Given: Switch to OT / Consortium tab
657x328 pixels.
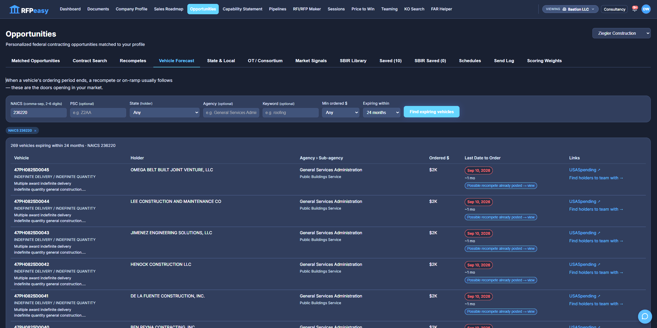Looking at the screenshot, I should pyautogui.click(x=265, y=61).
